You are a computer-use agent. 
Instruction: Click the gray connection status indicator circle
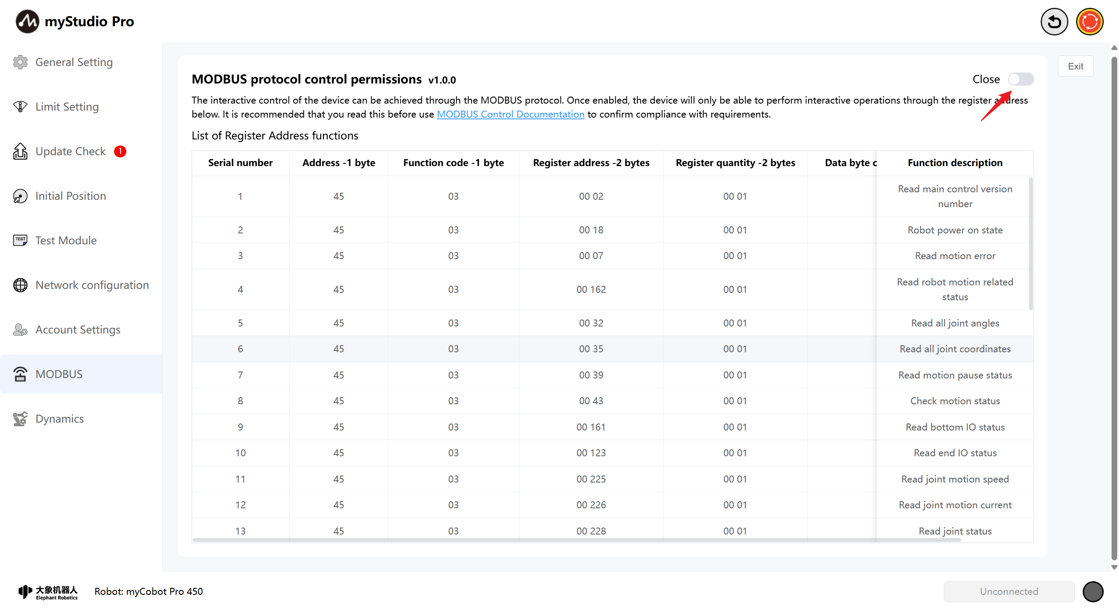(x=1093, y=591)
